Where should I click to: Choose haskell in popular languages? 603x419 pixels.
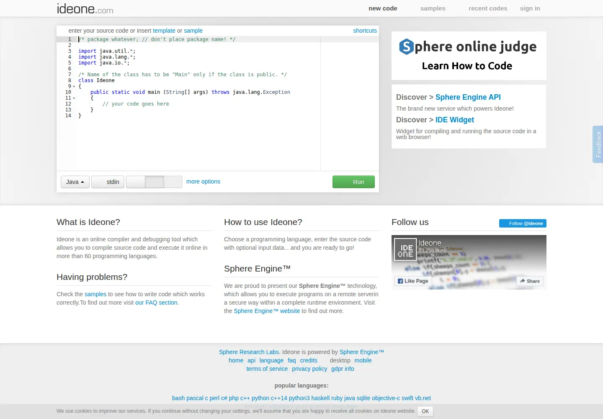pyautogui.click(x=320, y=398)
